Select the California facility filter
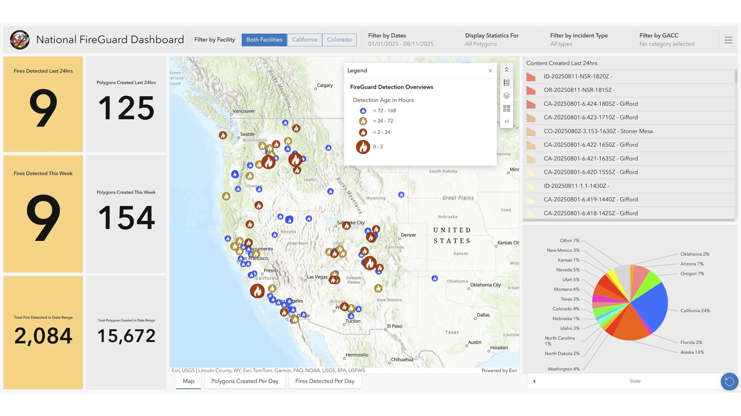The height and width of the screenshot is (416, 741). click(x=304, y=40)
